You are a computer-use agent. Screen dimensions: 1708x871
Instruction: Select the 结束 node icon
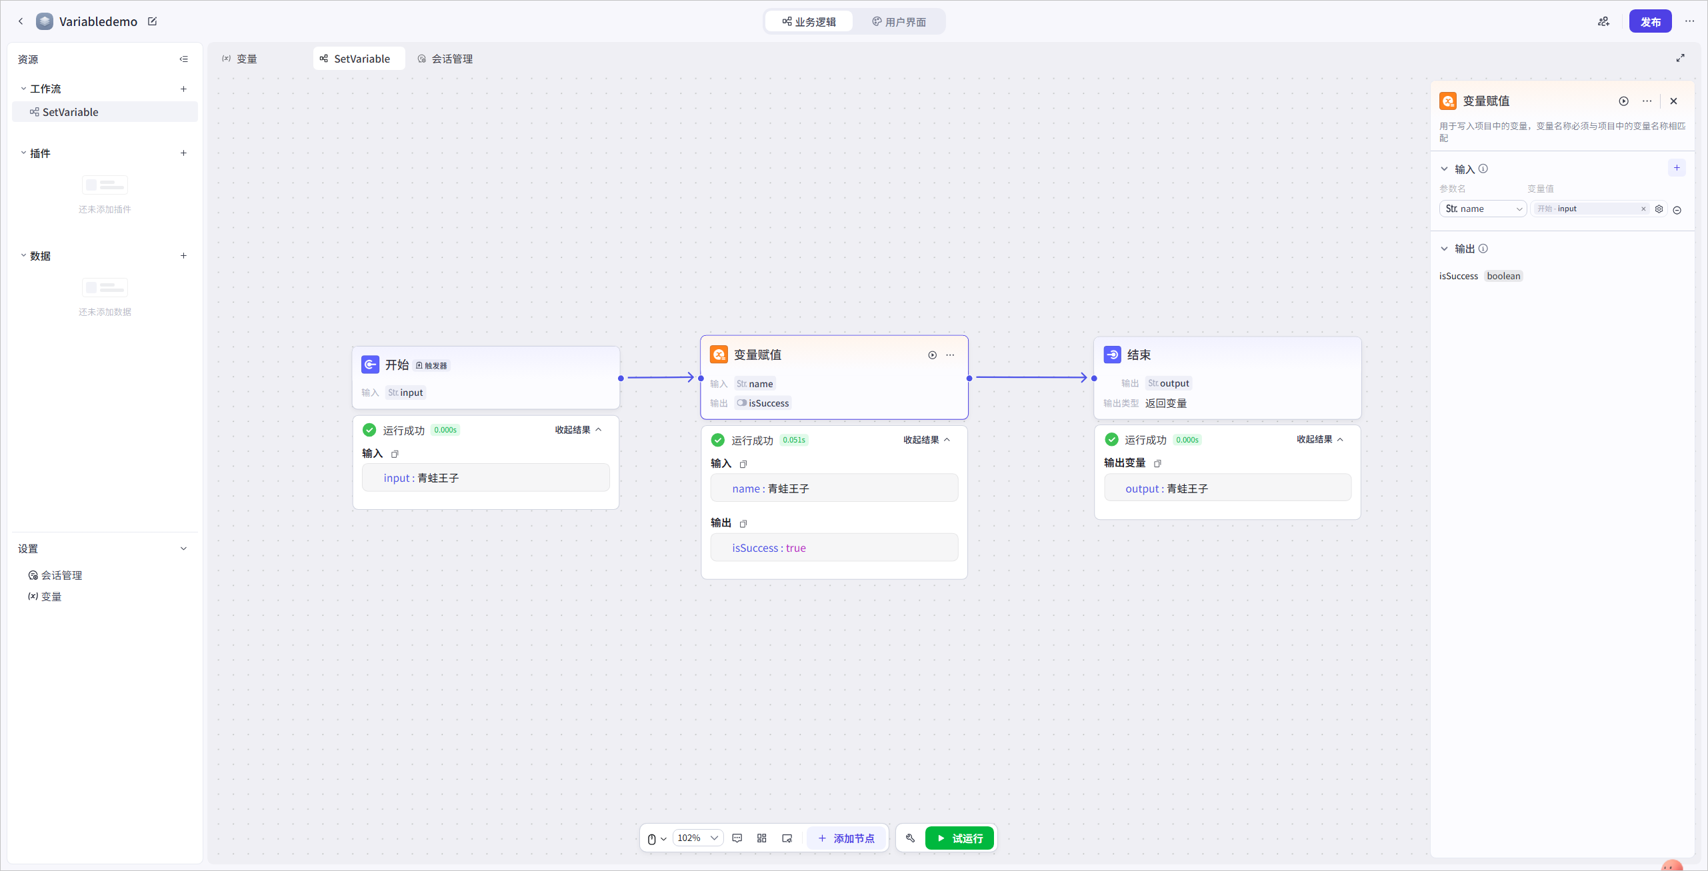(x=1112, y=355)
